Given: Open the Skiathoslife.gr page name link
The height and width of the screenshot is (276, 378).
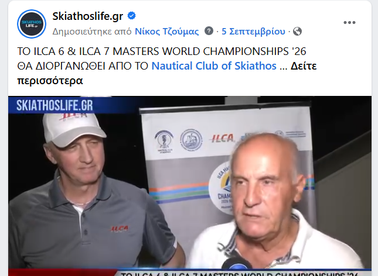Looking at the screenshot, I should tap(88, 16).
